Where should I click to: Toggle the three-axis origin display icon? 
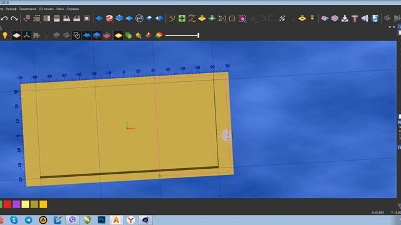point(26,36)
